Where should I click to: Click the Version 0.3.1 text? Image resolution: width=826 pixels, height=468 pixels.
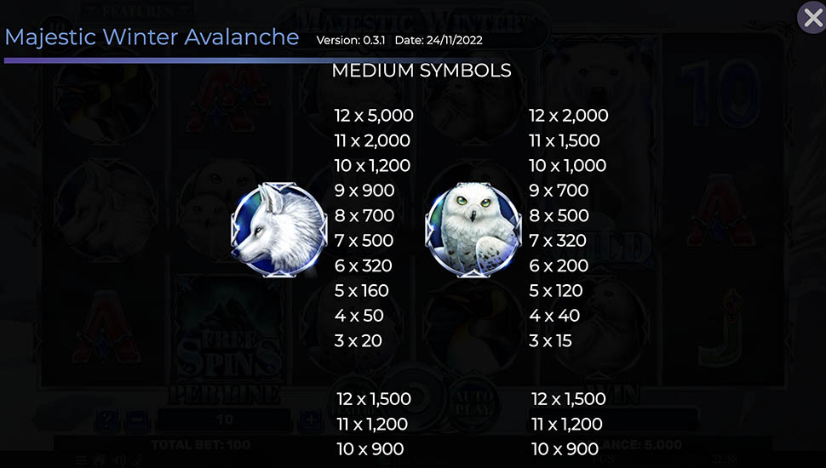351,40
